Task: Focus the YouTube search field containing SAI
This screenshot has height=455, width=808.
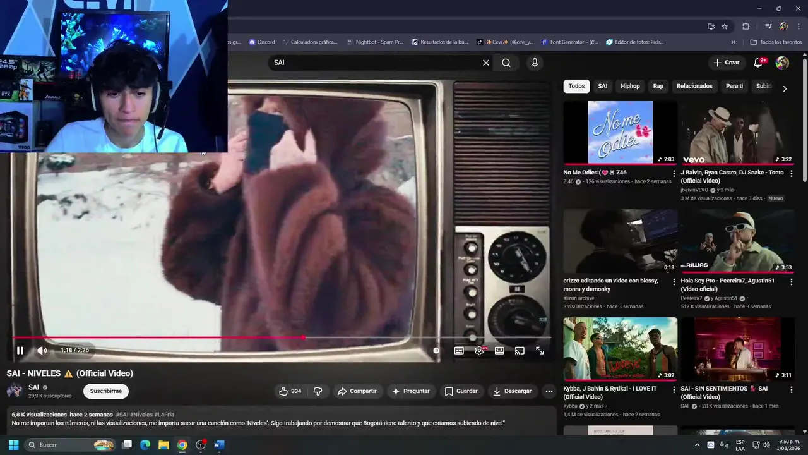Action: point(376,63)
